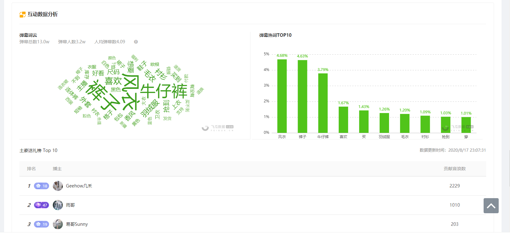Click the 买 bar showing 1.43%
Screen dimensions: 510x233
tap(364, 122)
